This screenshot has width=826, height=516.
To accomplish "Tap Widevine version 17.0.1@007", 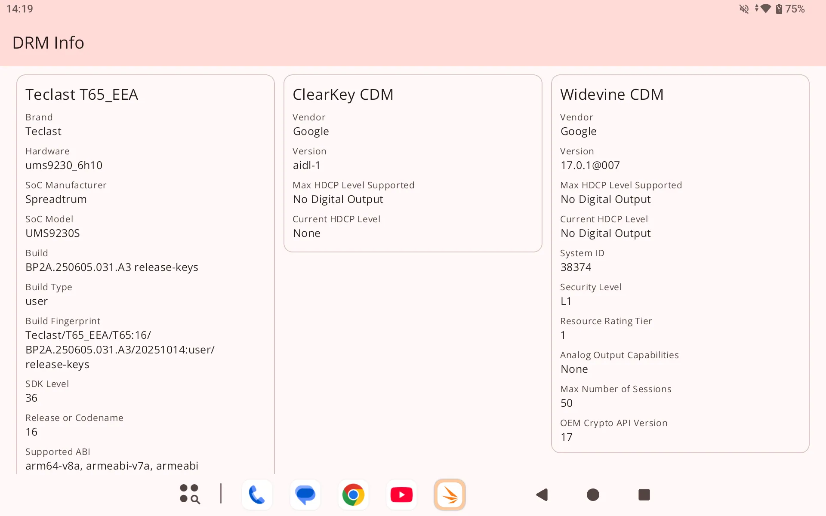I will point(590,165).
